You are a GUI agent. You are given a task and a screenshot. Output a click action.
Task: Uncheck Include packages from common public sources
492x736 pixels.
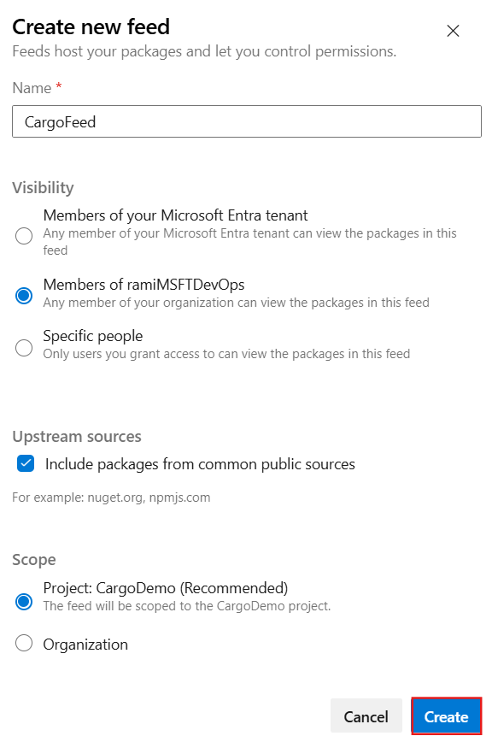tap(26, 463)
